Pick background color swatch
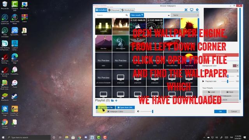 [235, 66]
